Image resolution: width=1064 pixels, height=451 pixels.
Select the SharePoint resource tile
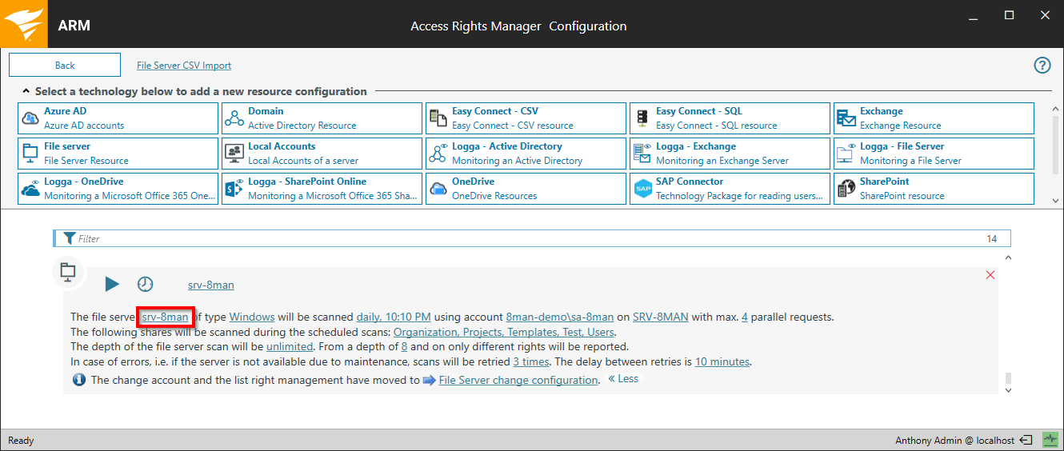(934, 189)
